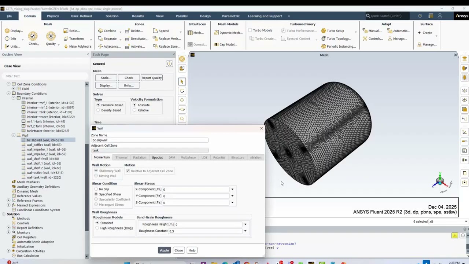
Task: Open Roughness Constant dropdown arrow
Action: pyautogui.click(x=245, y=231)
